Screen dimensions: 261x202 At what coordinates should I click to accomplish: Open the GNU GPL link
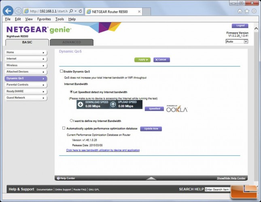(94, 189)
